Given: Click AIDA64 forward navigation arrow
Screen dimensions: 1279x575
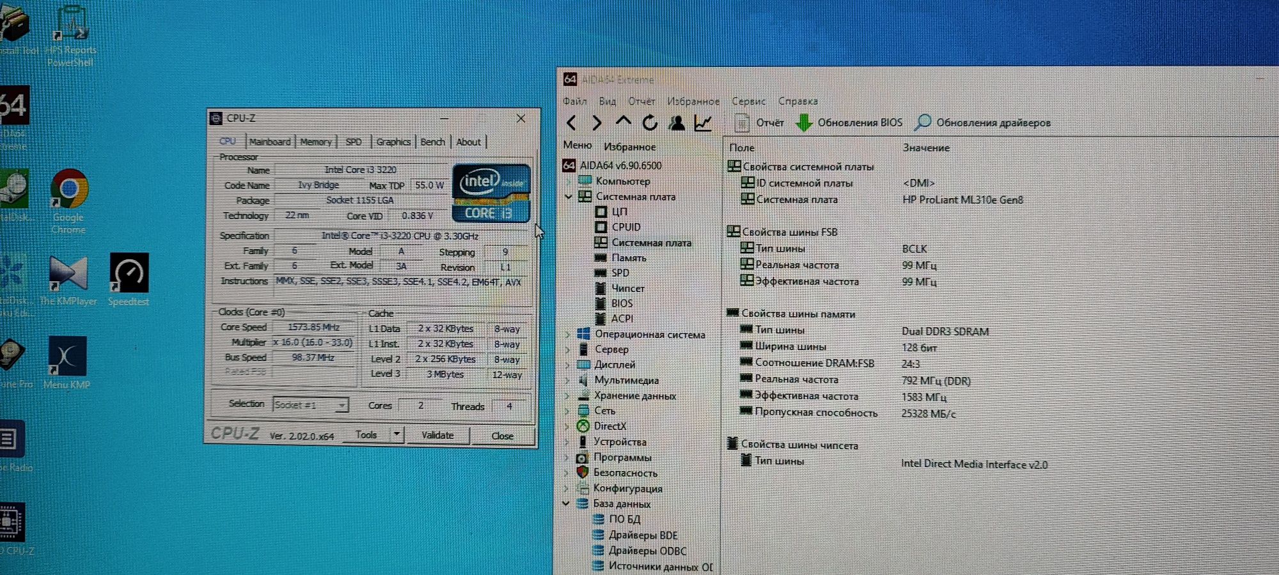Looking at the screenshot, I should click(x=597, y=123).
